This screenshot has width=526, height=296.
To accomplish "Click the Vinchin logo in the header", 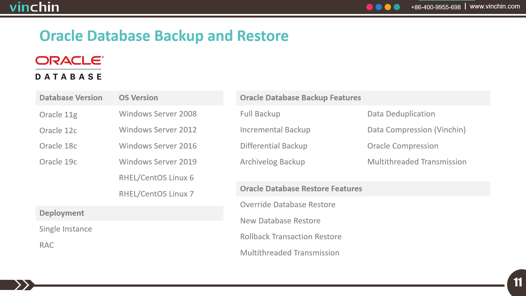I will point(34,7).
